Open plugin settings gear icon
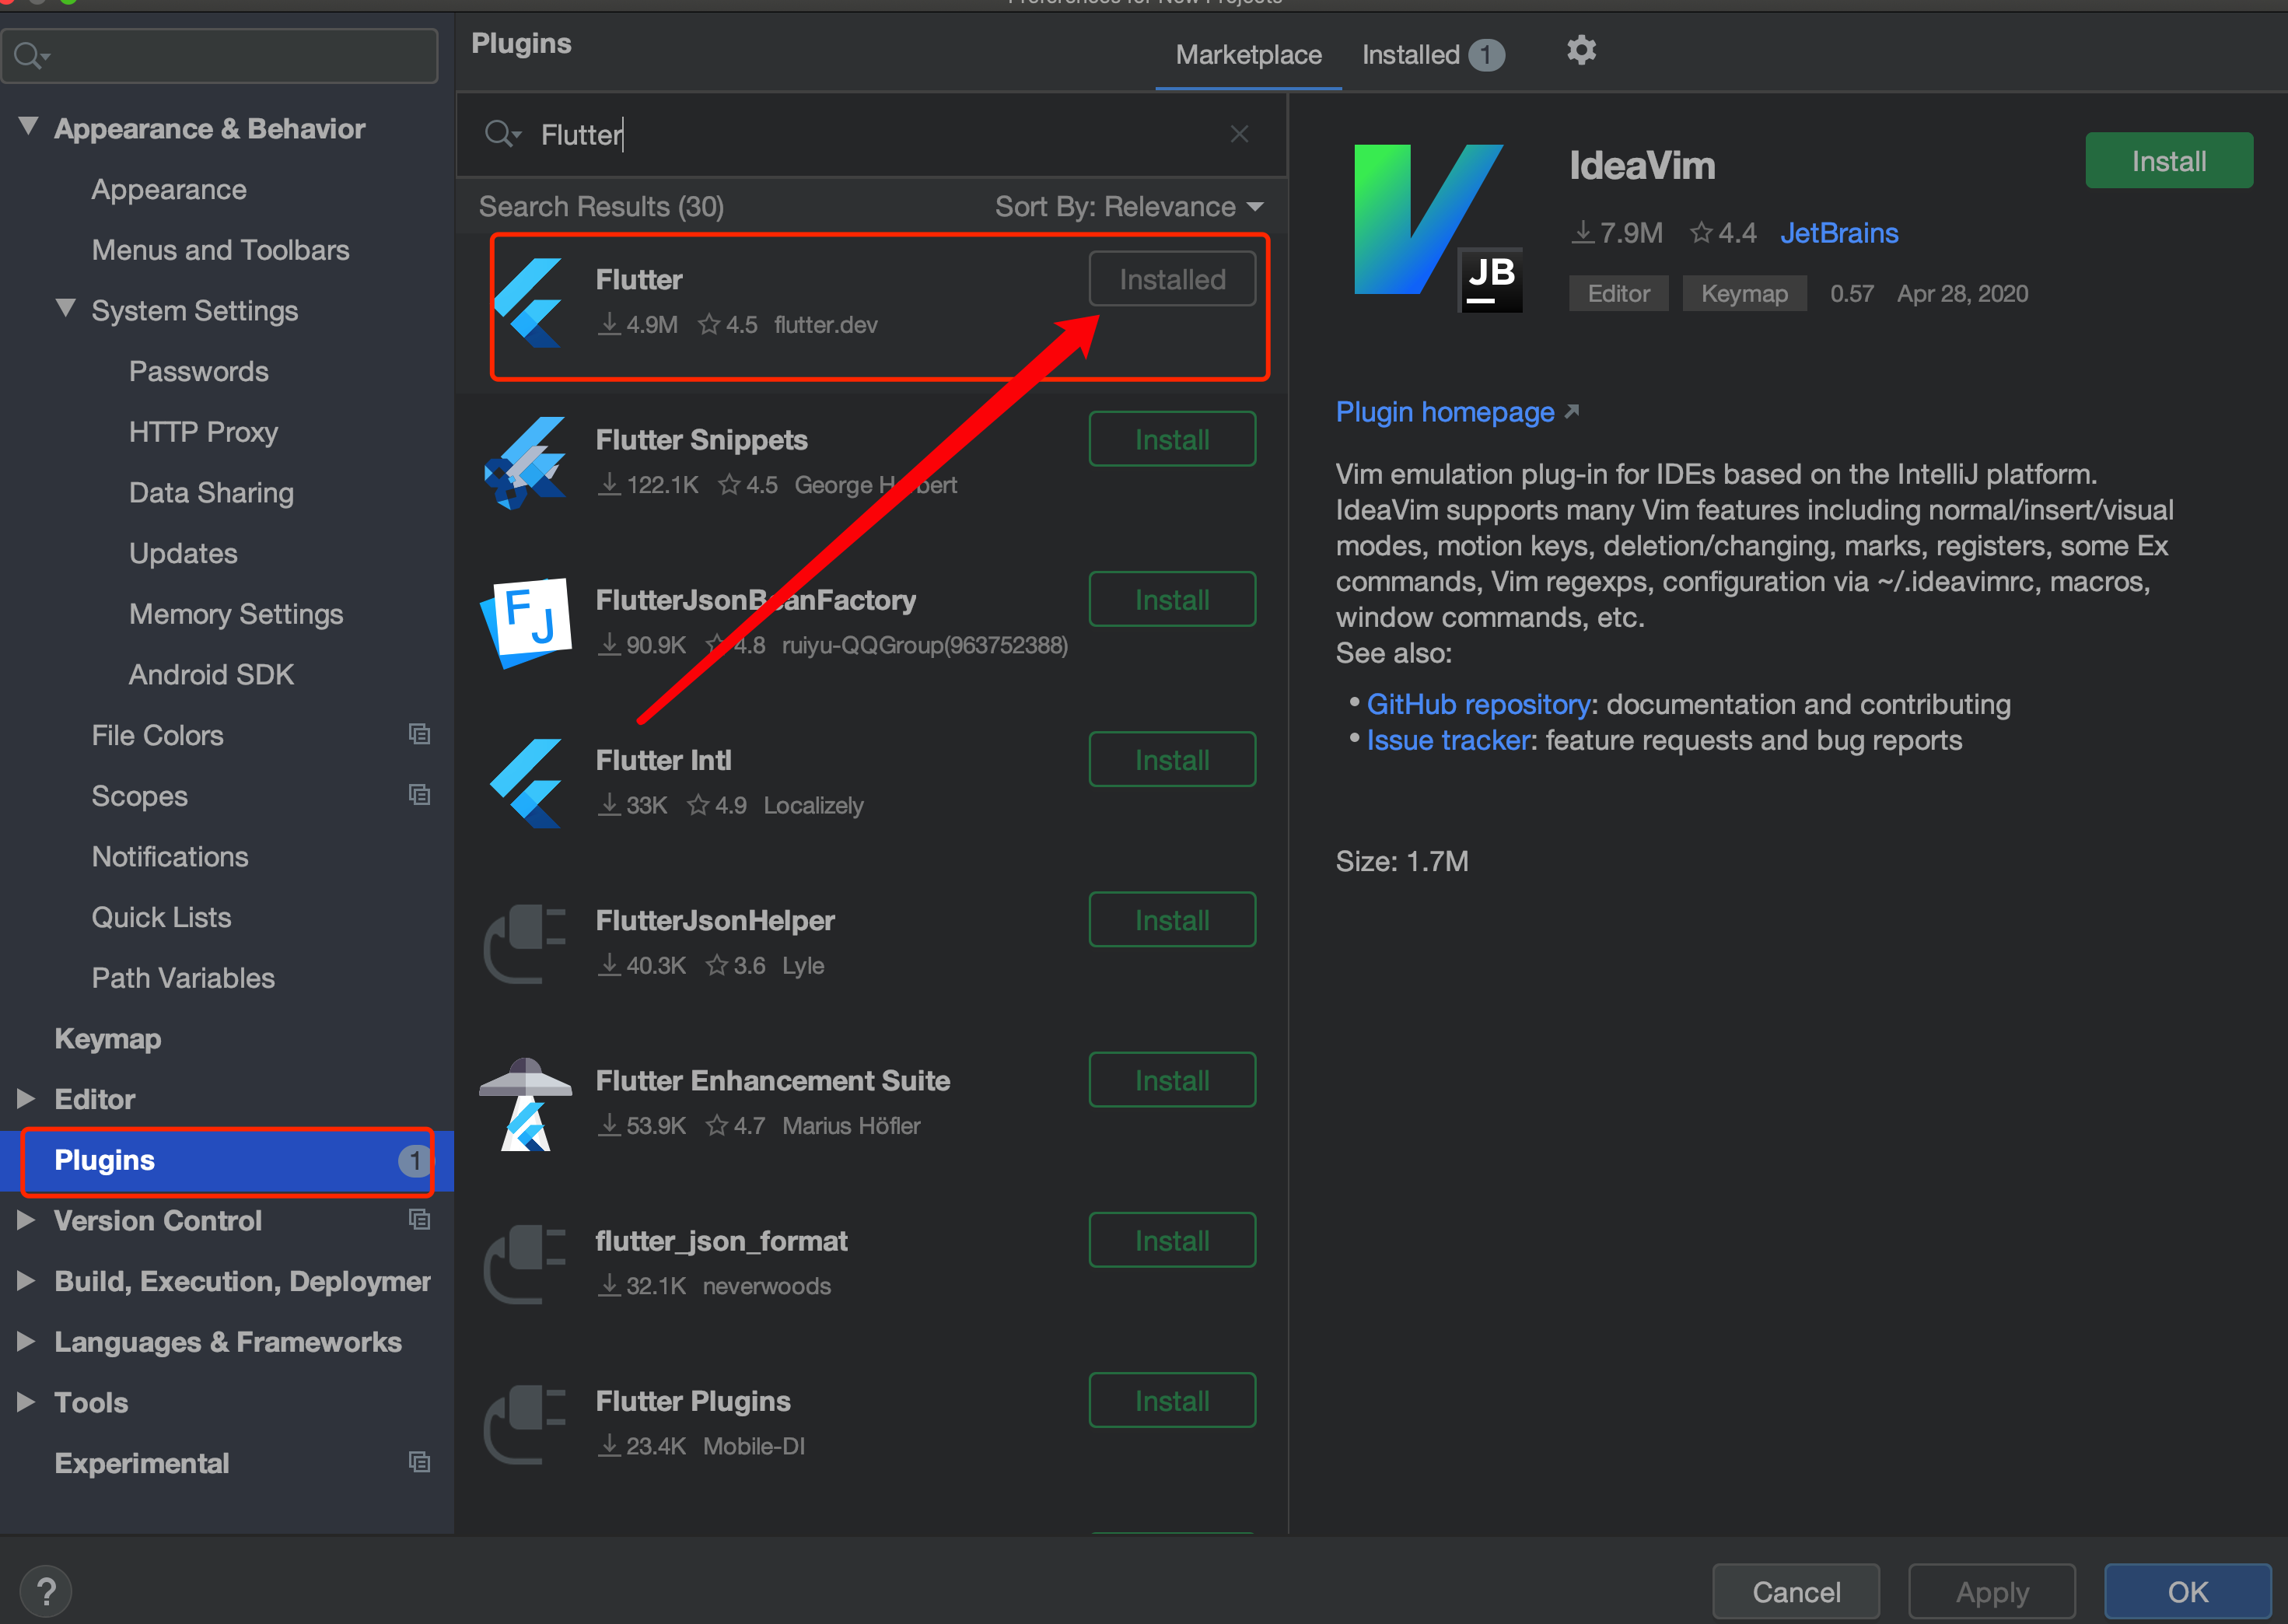Screen dimensions: 2288x1624 pyautogui.click(x=1580, y=51)
